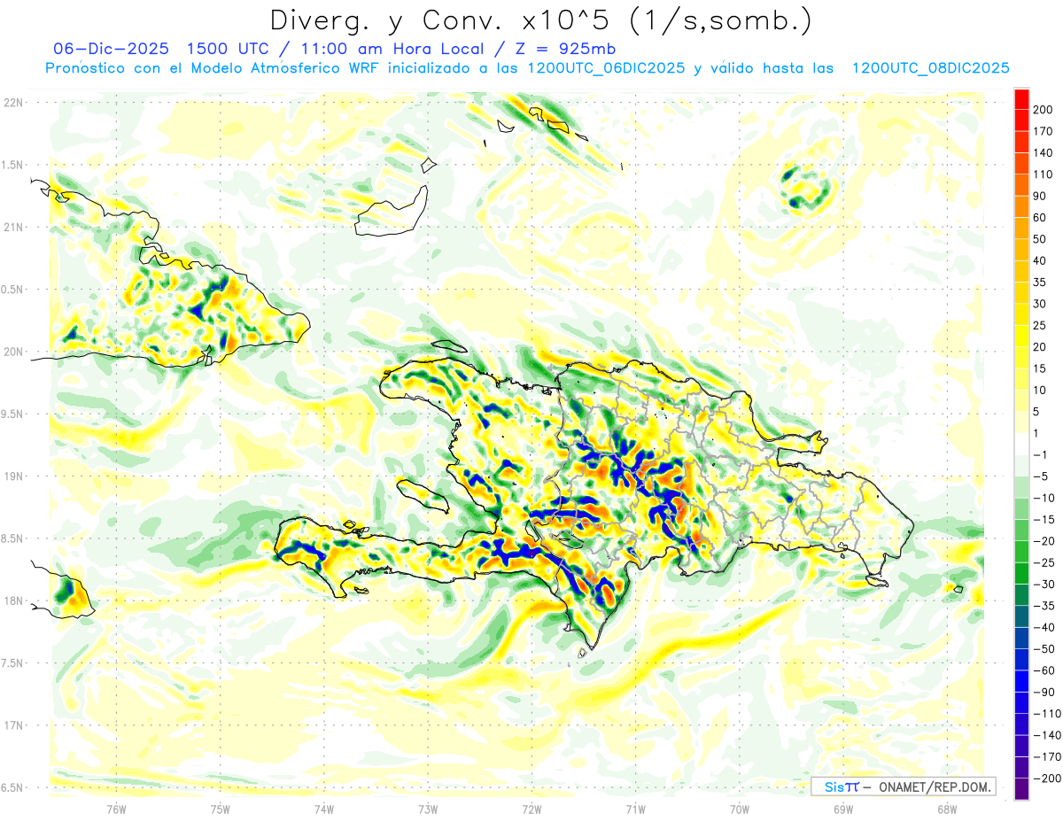This screenshot has width=1063, height=821.
Task: Click the latitude label '19N'
Action: pyautogui.click(x=13, y=476)
